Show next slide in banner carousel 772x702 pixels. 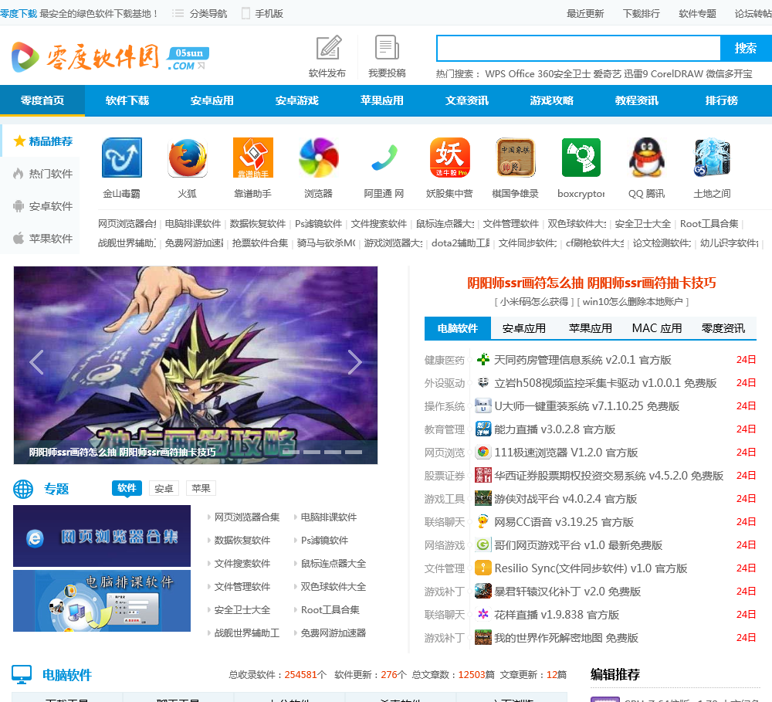click(x=354, y=362)
